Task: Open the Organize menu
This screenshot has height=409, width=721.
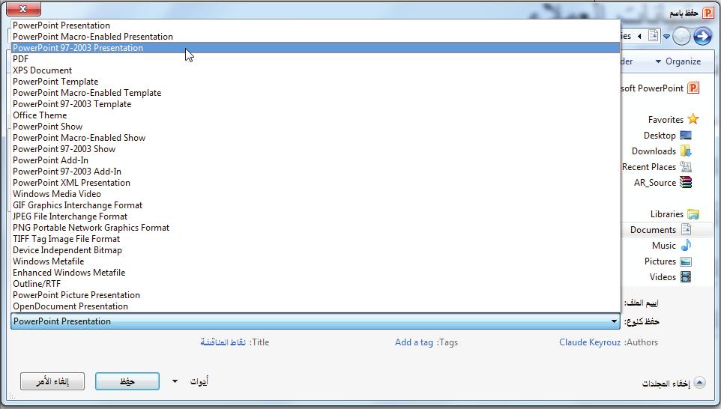Action: [678, 61]
